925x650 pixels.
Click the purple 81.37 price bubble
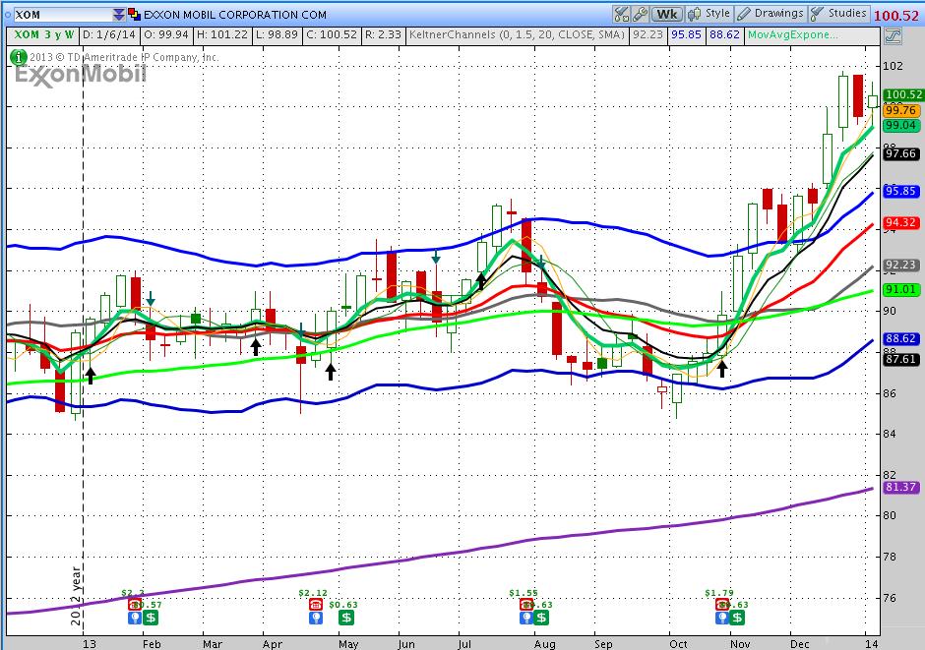click(x=900, y=488)
